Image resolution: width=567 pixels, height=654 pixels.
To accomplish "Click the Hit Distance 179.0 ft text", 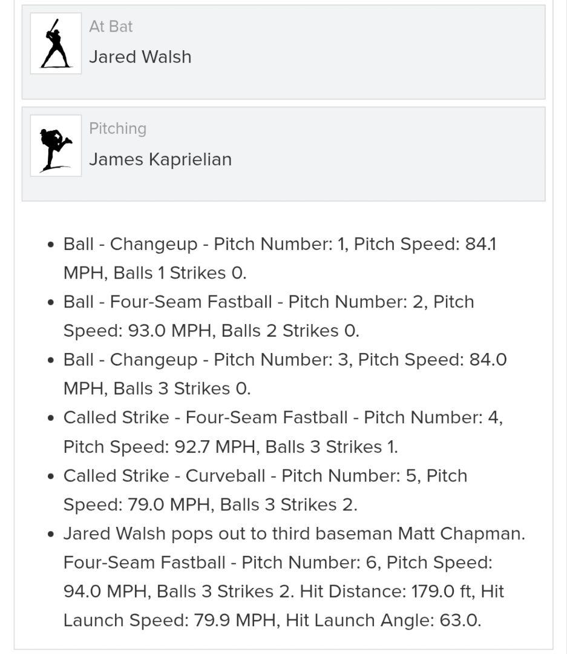I will click(388, 591).
